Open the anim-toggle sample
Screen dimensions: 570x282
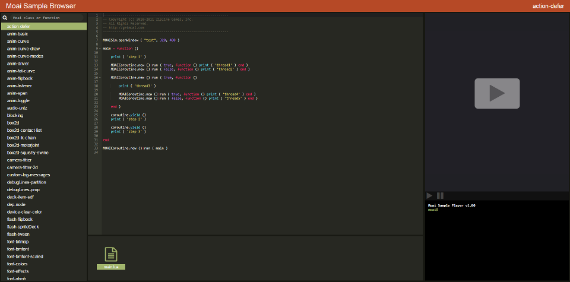click(44, 101)
